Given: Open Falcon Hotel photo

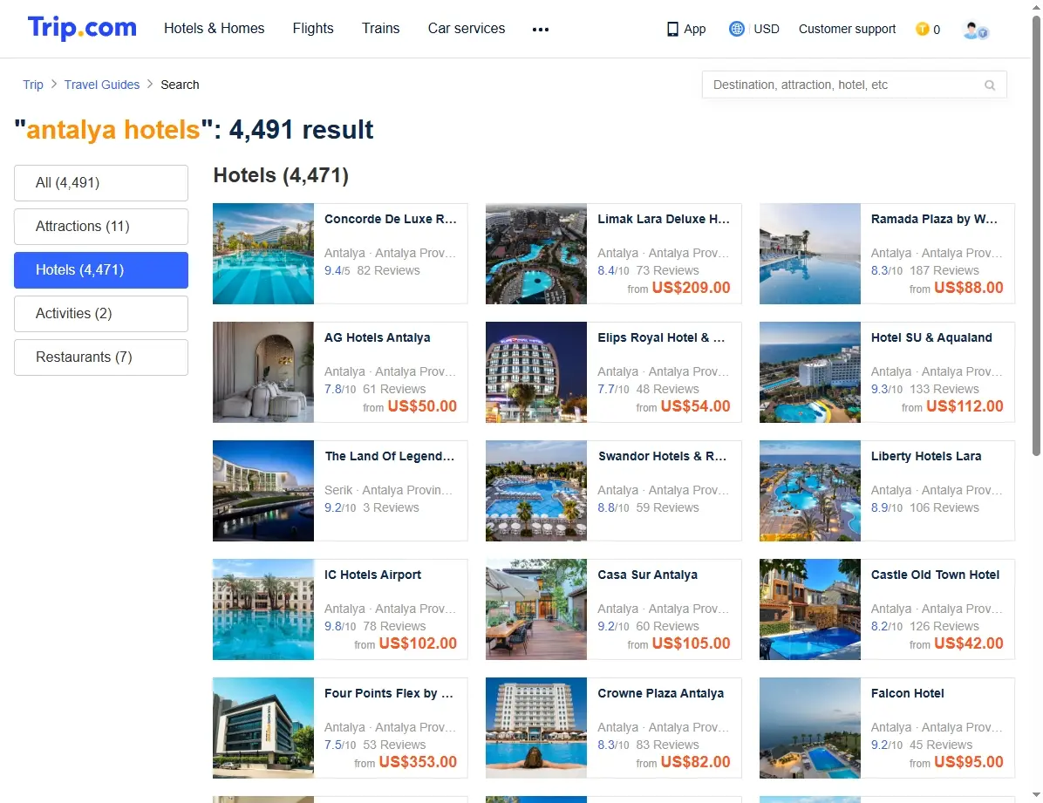Looking at the screenshot, I should pos(810,727).
